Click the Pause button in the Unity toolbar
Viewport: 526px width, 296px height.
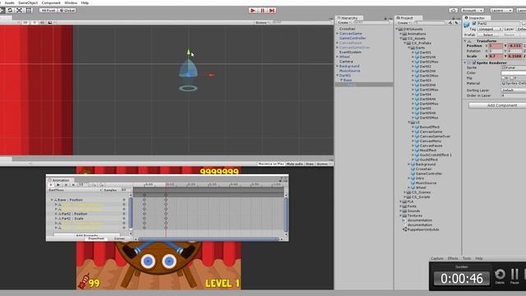coord(262,11)
